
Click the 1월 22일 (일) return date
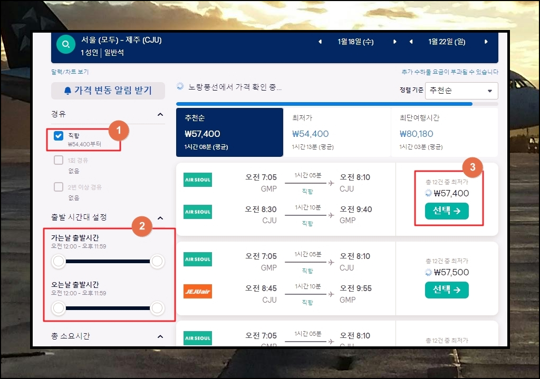pos(447,42)
